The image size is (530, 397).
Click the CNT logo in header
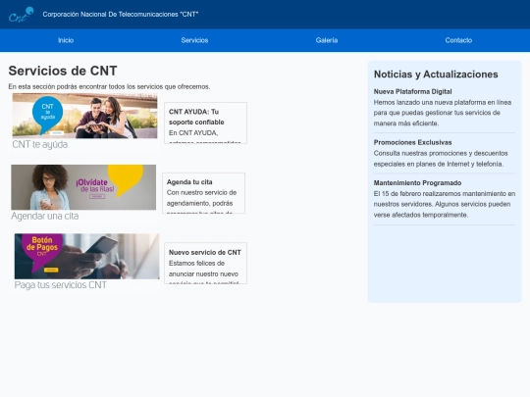21,15
